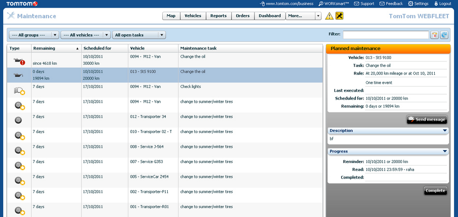The width and height of the screenshot is (458, 217).
Task: Open Settings from the top bar
Action: 418,4
